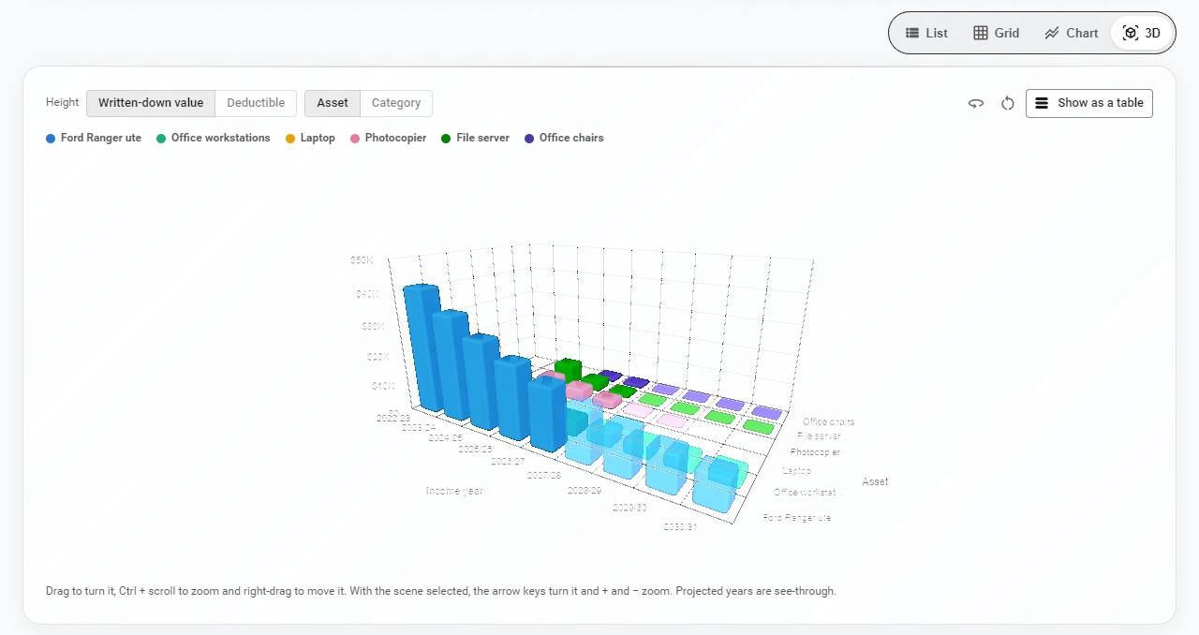The height and width of the screenshot is (635, 1199).
Task: Click the tallest dark green File server bar
Action: click(568, 369)
